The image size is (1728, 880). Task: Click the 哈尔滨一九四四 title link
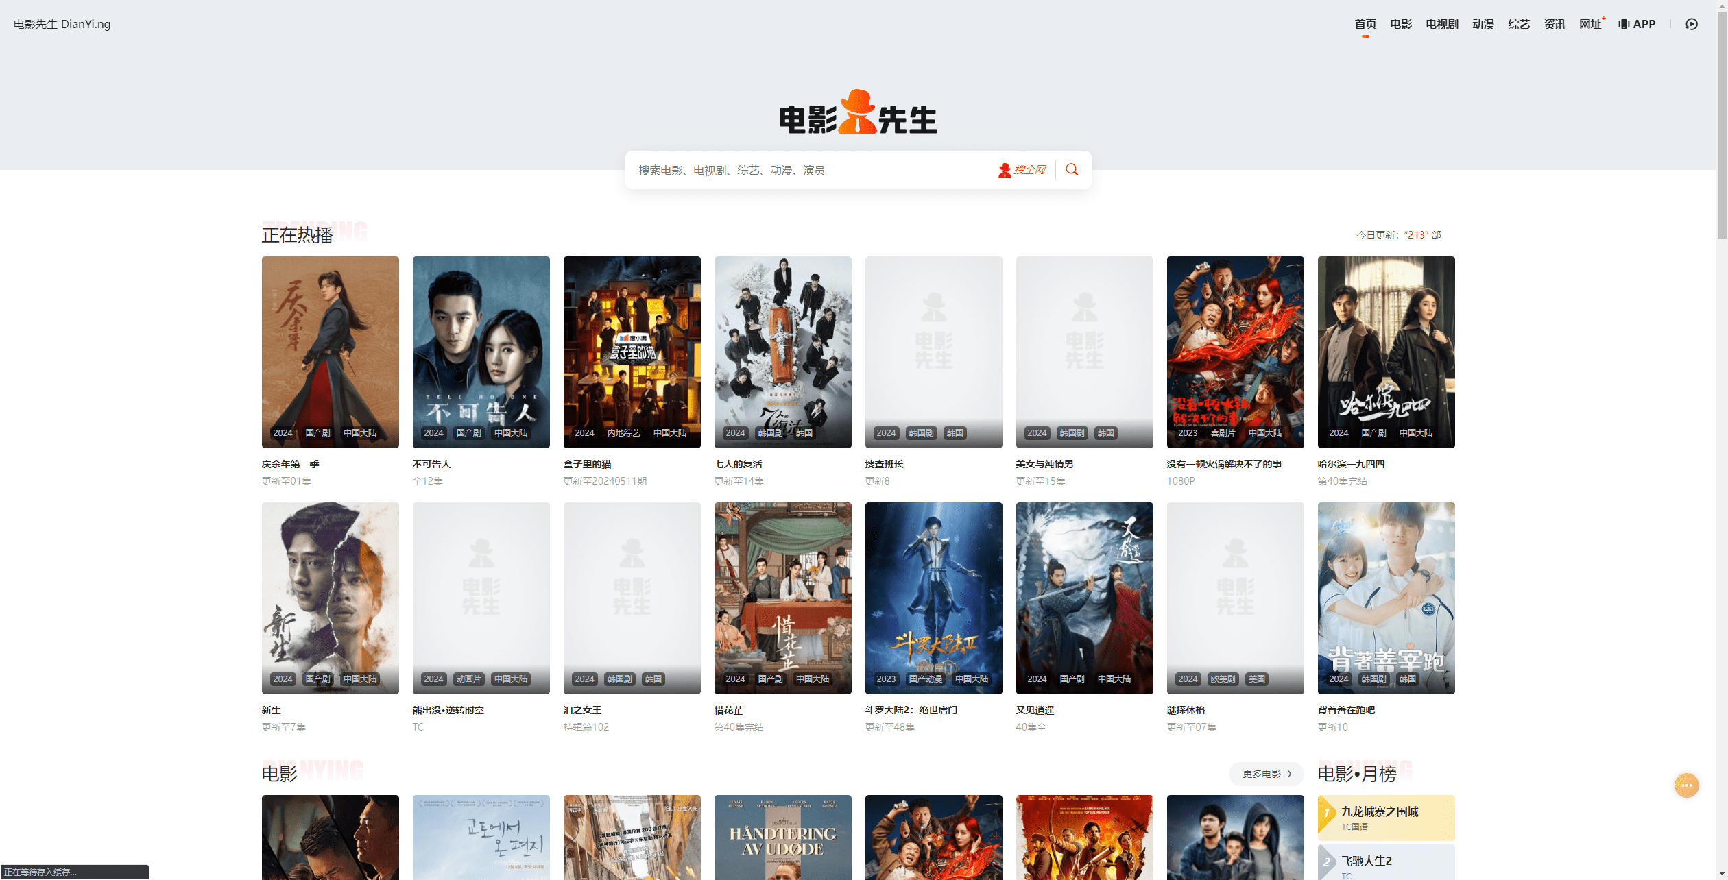pos(1351,464)
